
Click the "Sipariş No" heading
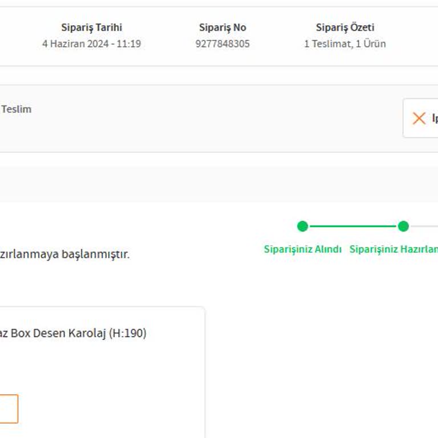222,27
